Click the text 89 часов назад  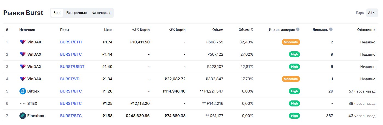click(x=362, y=103)
